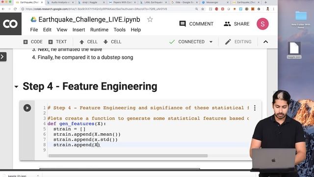Switch to the Audio Analysis browser tab
The height and width of the screenshot is (177, 314).
(60, 2)
